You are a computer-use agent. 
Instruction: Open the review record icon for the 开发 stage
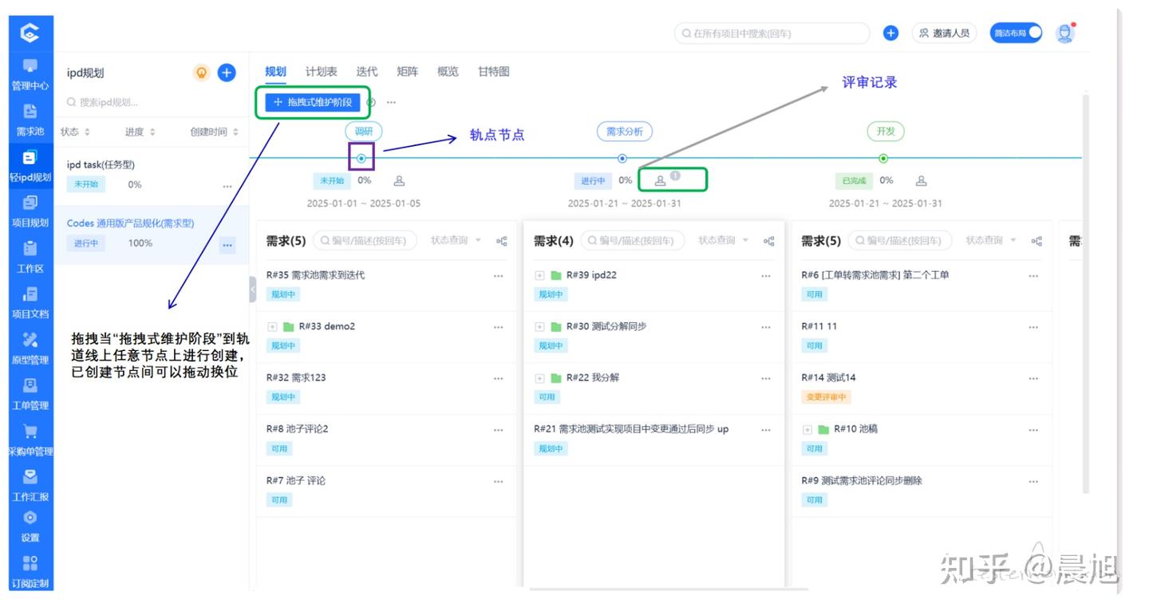pyautogui.click(x=921, y=181)
